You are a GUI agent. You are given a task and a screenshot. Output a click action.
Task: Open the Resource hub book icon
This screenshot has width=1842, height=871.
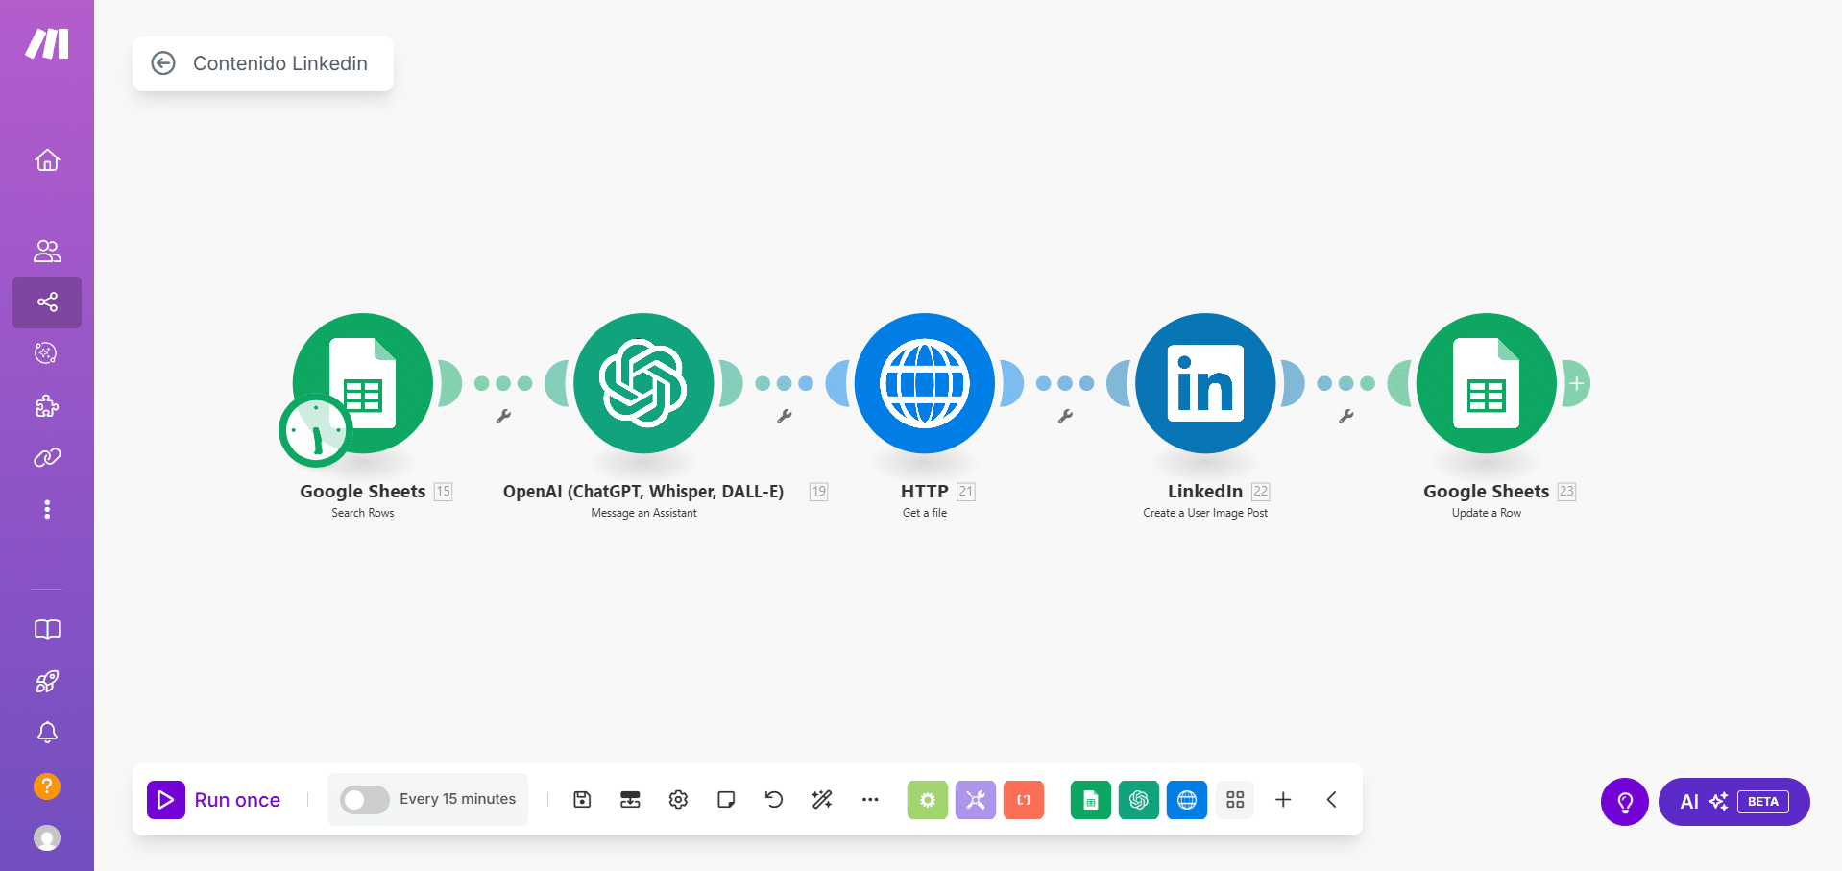[47, 629]
